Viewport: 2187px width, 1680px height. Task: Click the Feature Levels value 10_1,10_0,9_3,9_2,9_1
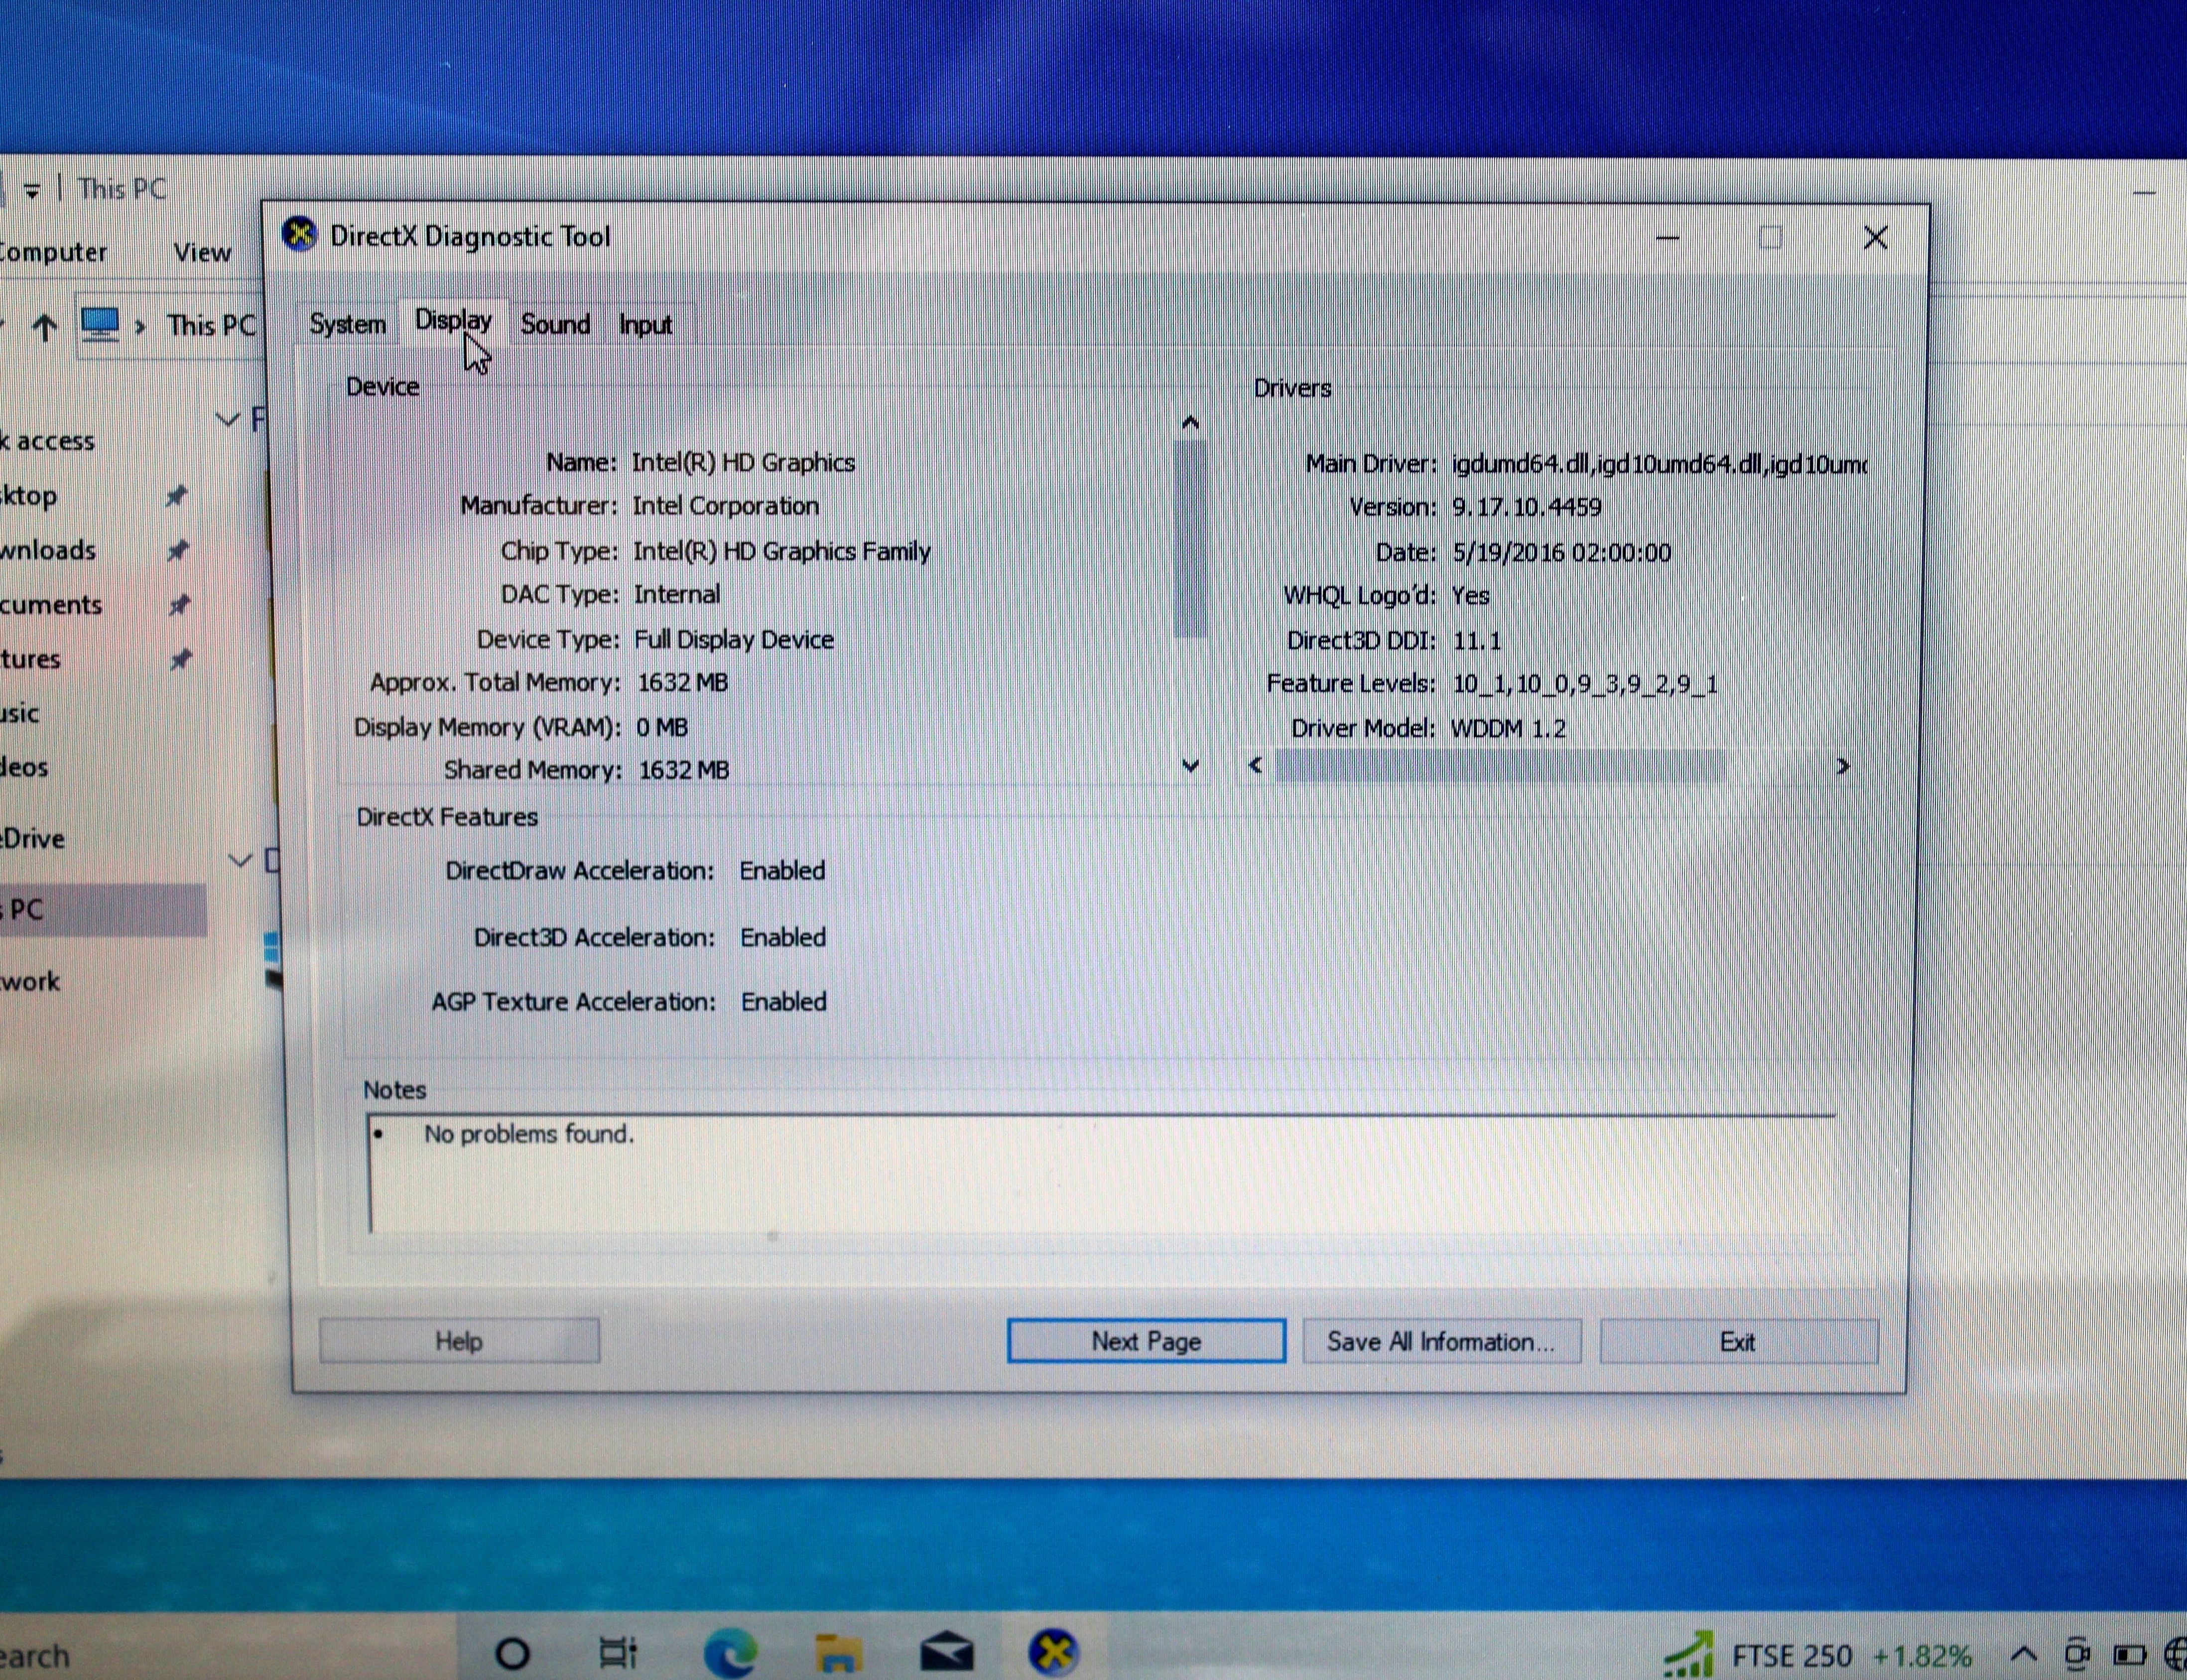[1585, 684]
